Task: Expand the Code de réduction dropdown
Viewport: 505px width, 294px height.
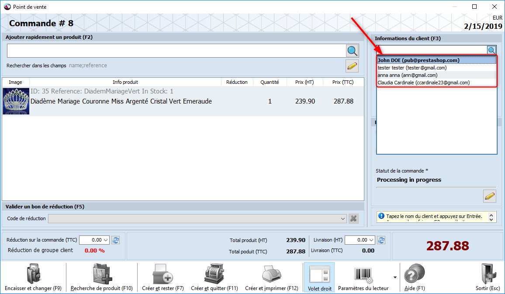Action: tap(343, 218)
